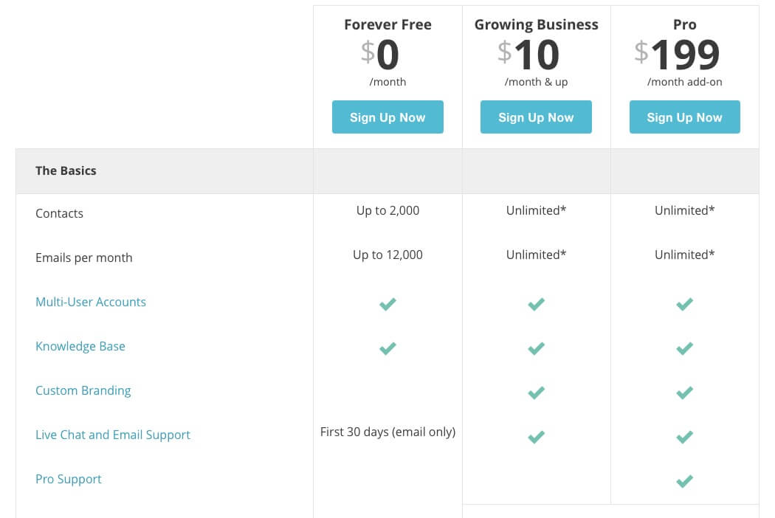Click Growing Business Knowledge Base checkmark
Screen dimensions: 775x518
coord(536,348)
